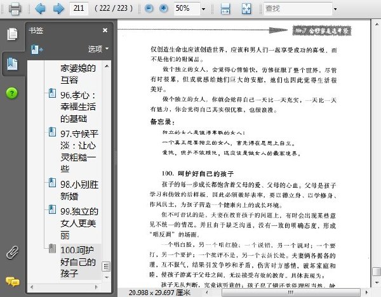Screen dimensions: 381x297
Task: Click the zoom out minus button
Action: click(x=149, y=8)
